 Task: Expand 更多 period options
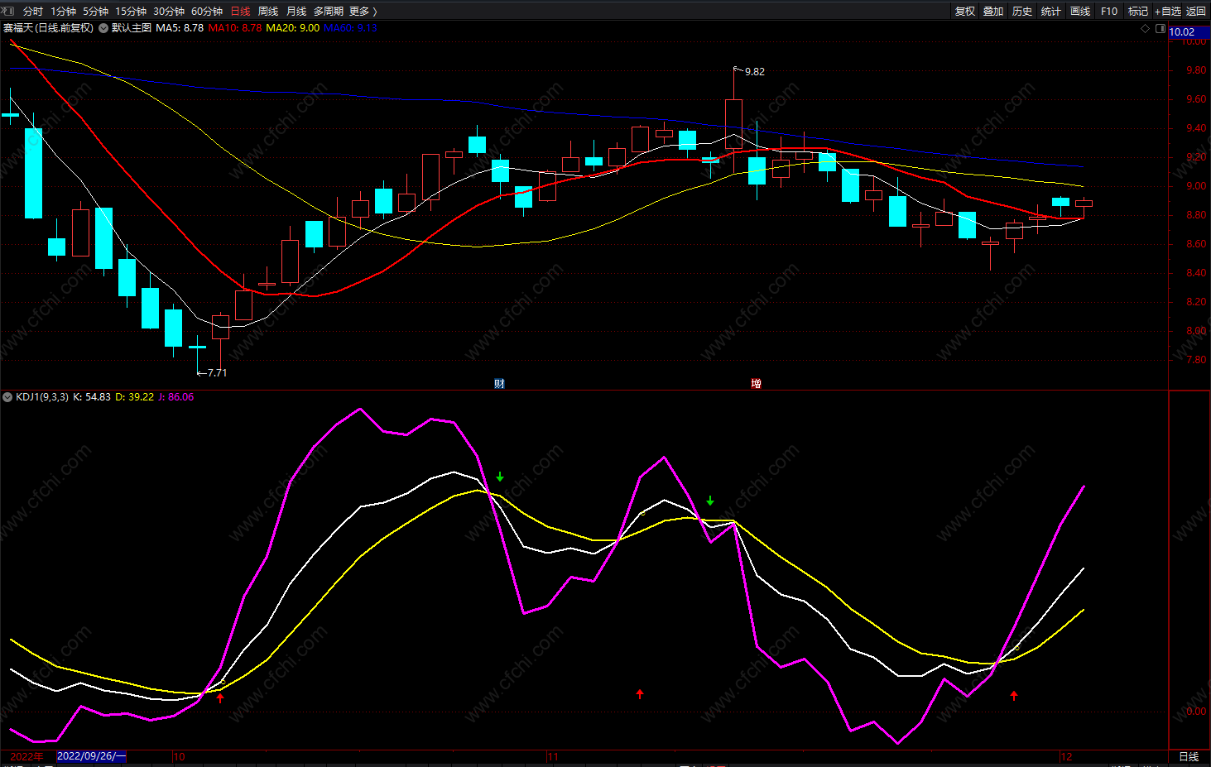click(363, 11)
